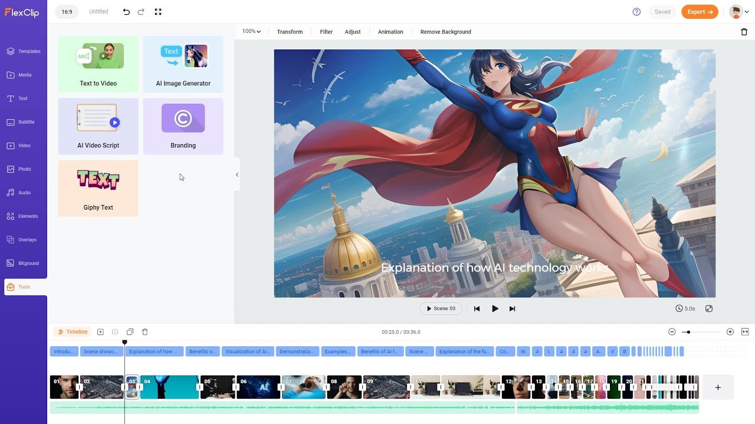Viewport: 755px width, 424px height.
Task: Toggle the Timeline view button
Action: click(73, 332)
